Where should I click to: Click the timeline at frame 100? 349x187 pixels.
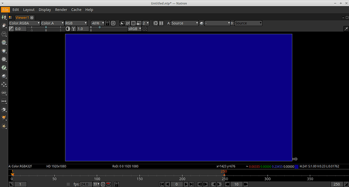97,176
